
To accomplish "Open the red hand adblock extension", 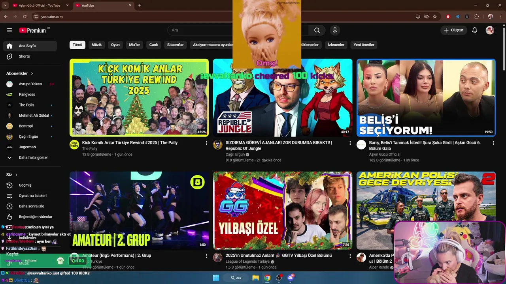I will [448, 17].
